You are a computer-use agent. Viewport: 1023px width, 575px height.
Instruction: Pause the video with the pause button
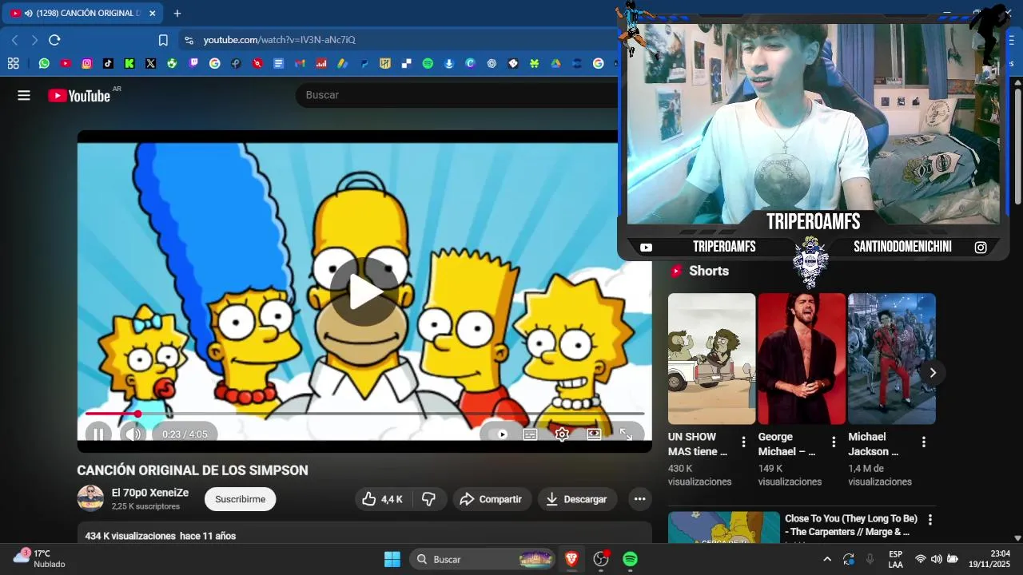98,434
